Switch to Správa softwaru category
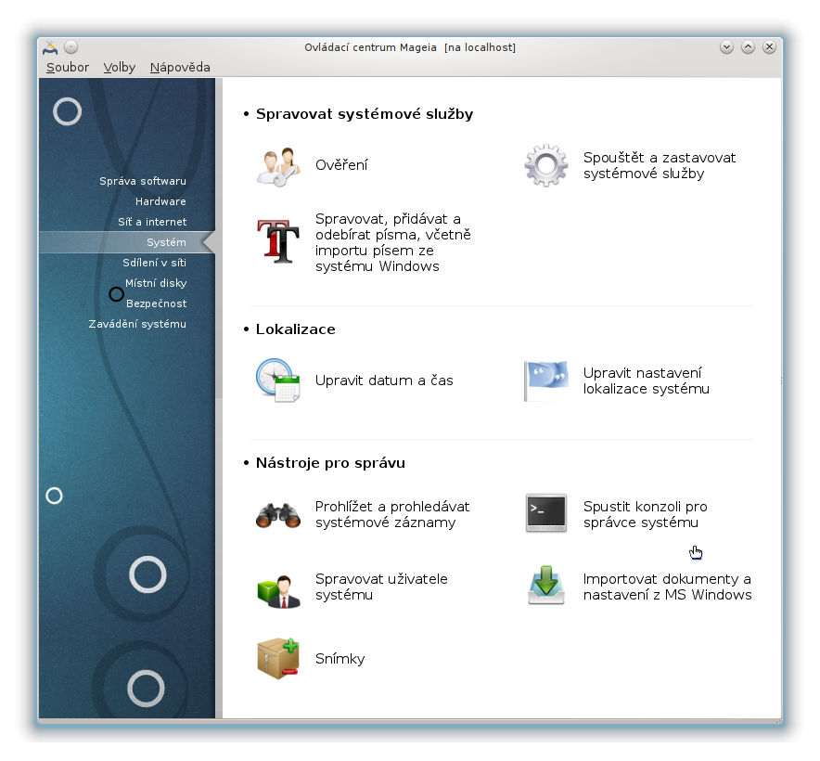 pos(142,181)
